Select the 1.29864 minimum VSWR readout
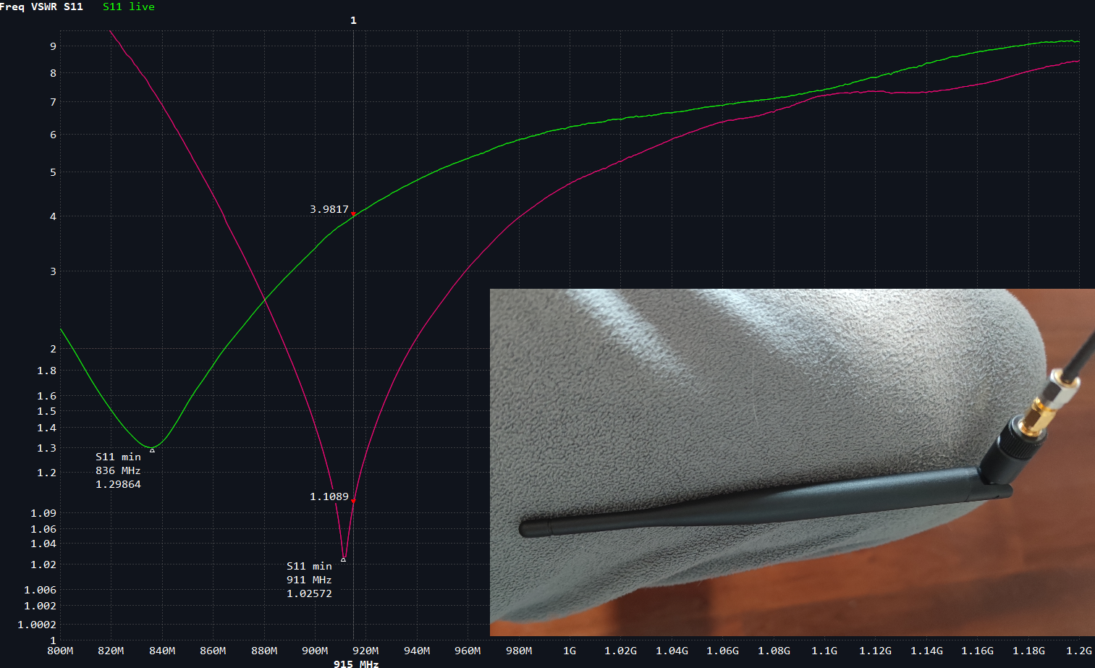 (118, 484)
